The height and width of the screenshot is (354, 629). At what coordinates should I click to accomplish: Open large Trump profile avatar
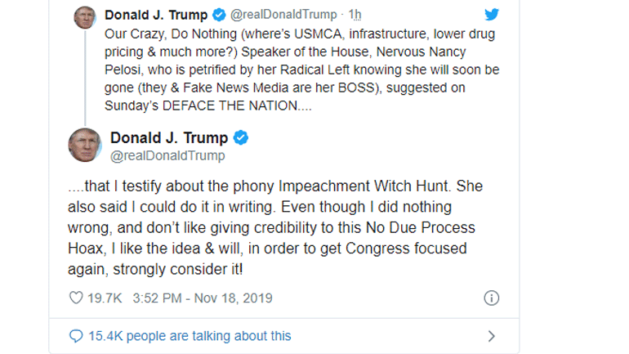click(84, 146)
